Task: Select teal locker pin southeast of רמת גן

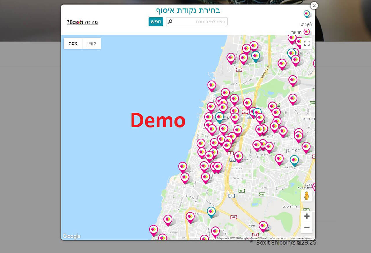Action: click(x=294, y=160)
